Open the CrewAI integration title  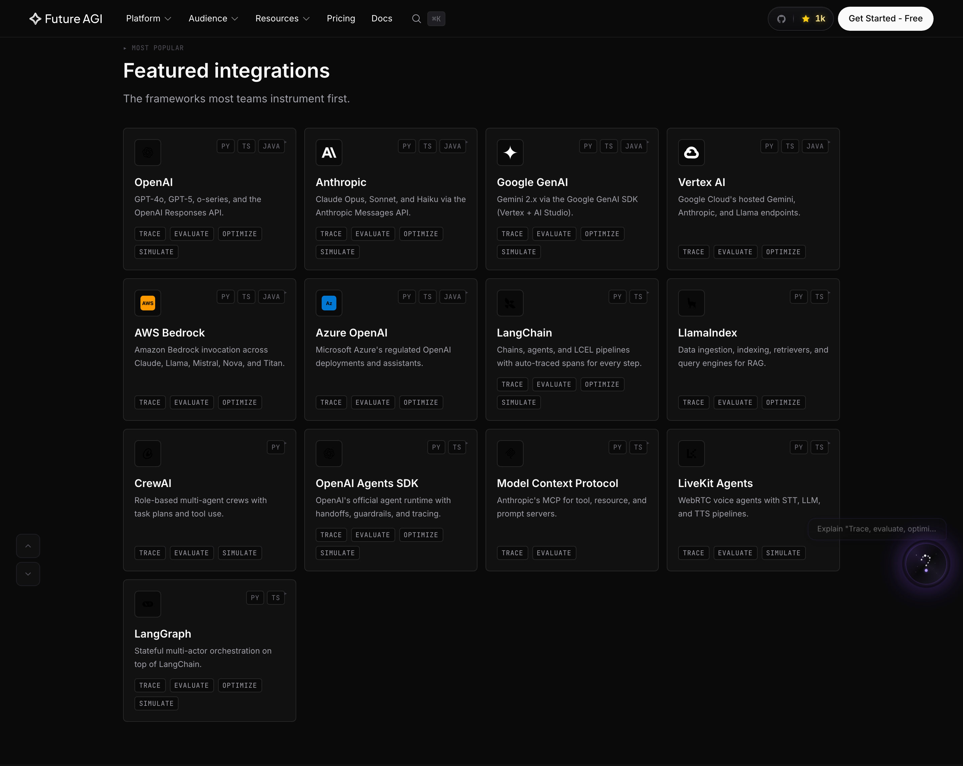pyautogui.click(x=153, y=484)
